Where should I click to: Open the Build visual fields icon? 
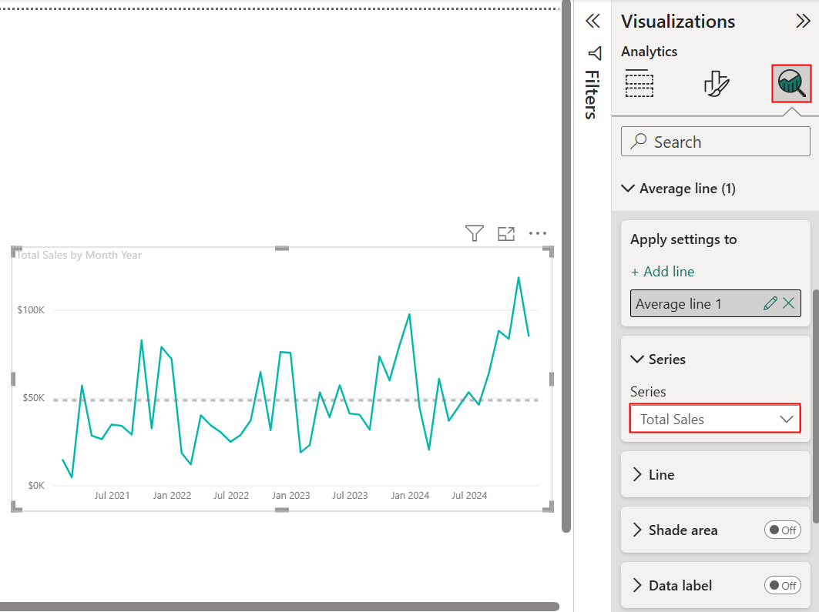pyautogui.click(x=639, y=83)
